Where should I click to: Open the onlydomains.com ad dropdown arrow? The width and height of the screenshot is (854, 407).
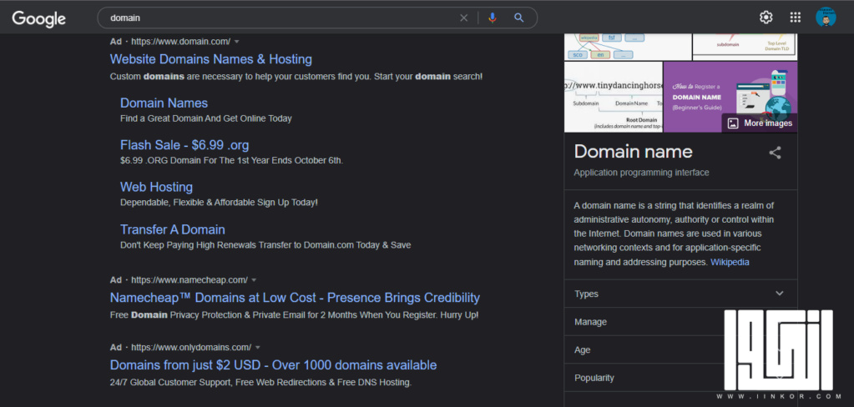pos(258,347)
